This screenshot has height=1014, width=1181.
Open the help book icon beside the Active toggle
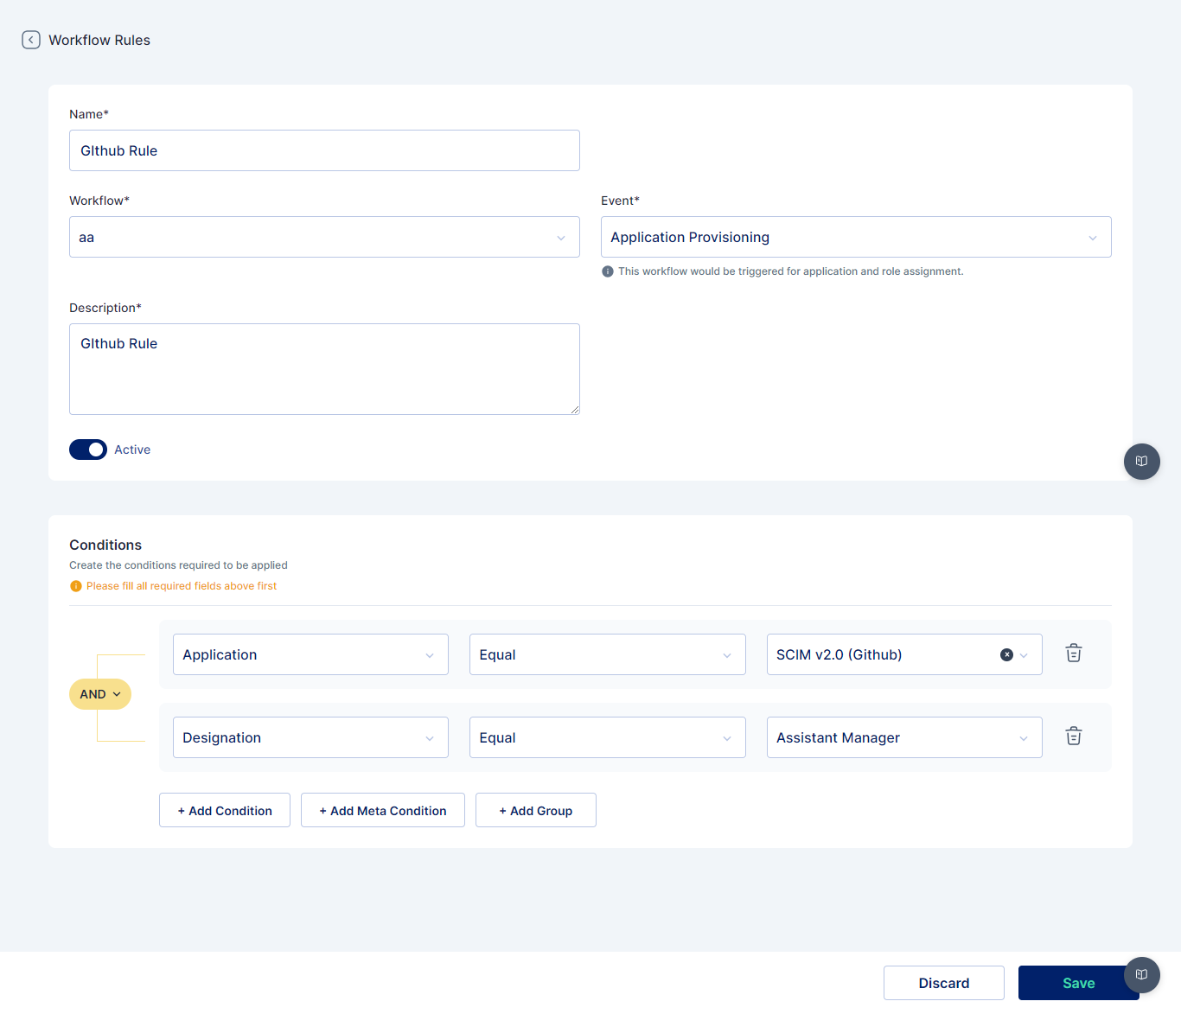[x=1141, y=462]
